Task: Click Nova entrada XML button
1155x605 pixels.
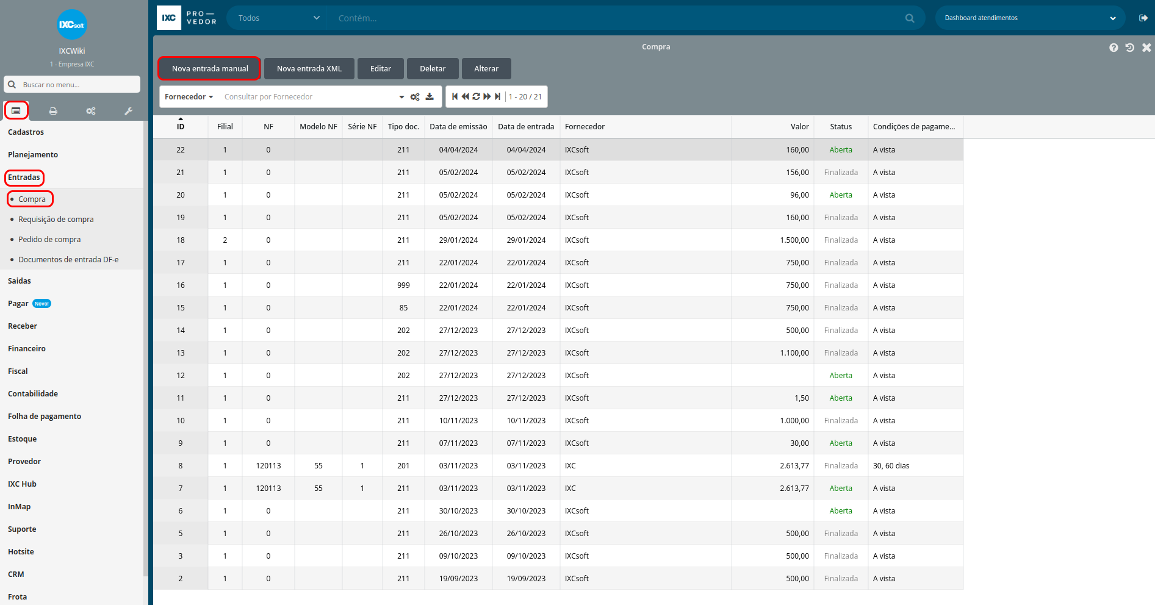Action: (309, 69)
